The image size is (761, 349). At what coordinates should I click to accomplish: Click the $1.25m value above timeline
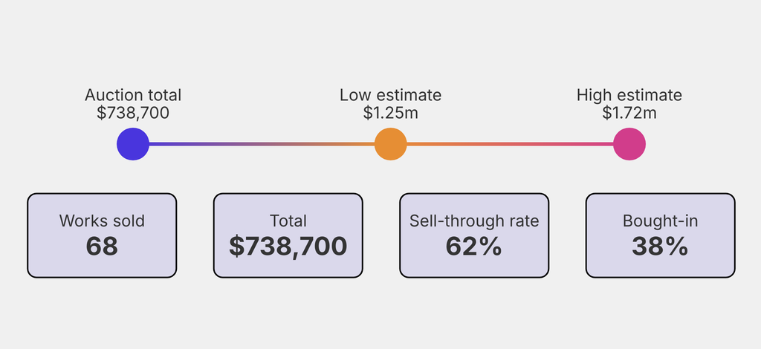pos(390,113)
